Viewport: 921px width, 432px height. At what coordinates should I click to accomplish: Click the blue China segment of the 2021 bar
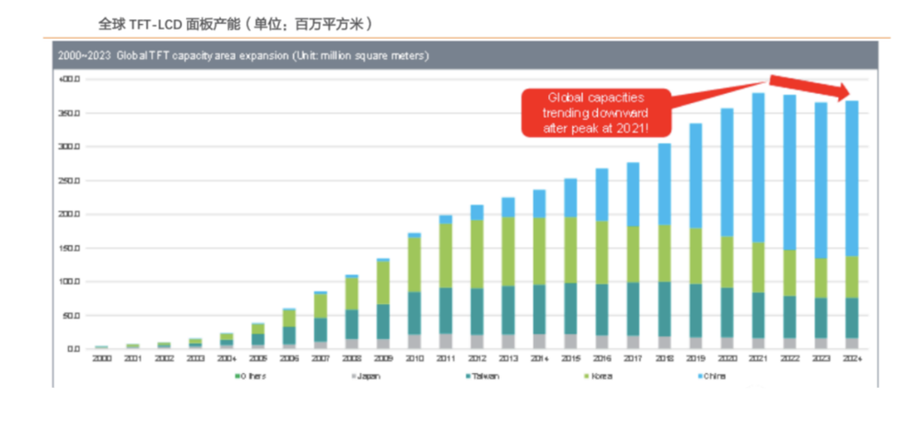pyautogui.click(x=758, y=166)
